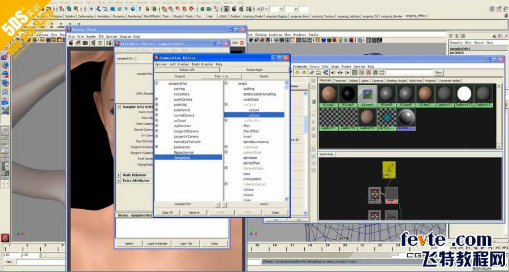Screen dimensions: 509x272
Task: Click the green play icon beside Hypershade materials
Action: [313, 102]
